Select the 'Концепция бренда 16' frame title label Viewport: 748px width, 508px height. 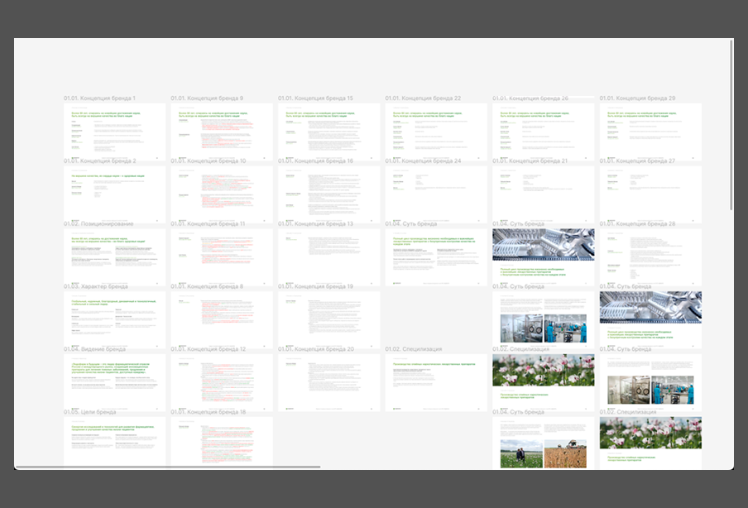pos(315,161)
